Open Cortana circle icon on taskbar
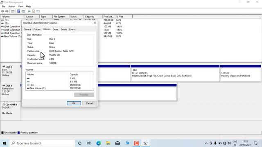This screenshot has height=147, width=262. 80,143
